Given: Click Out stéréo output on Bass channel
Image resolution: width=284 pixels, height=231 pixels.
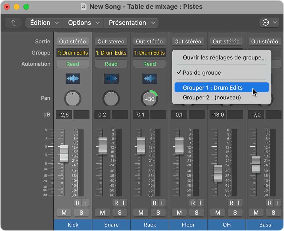Looking at the screenshot, I should 264,42.
